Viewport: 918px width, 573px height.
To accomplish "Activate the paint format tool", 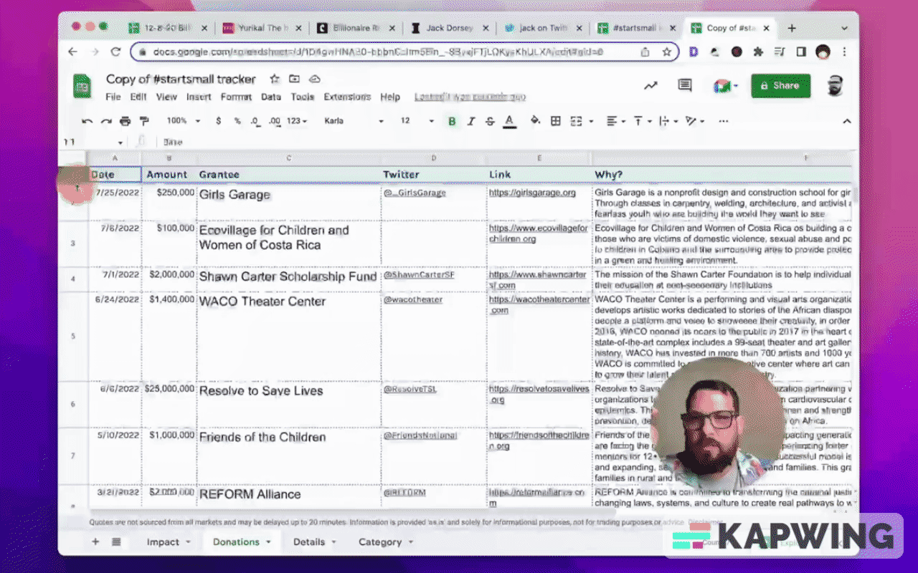I will pyautogui.click(x=144, y=121).
